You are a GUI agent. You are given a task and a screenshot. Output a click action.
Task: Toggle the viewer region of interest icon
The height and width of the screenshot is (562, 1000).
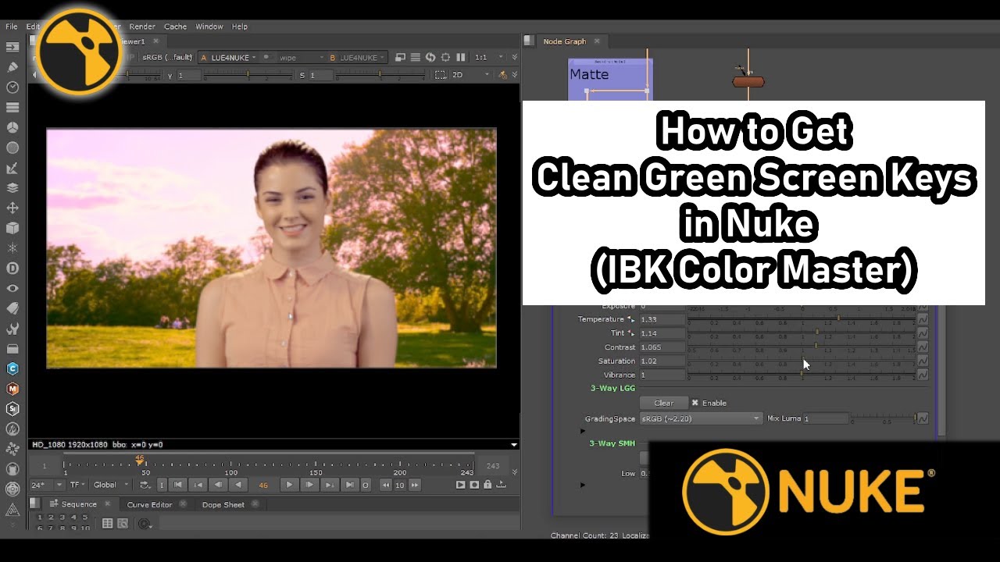pyautogui.click(x=445, y=57)
